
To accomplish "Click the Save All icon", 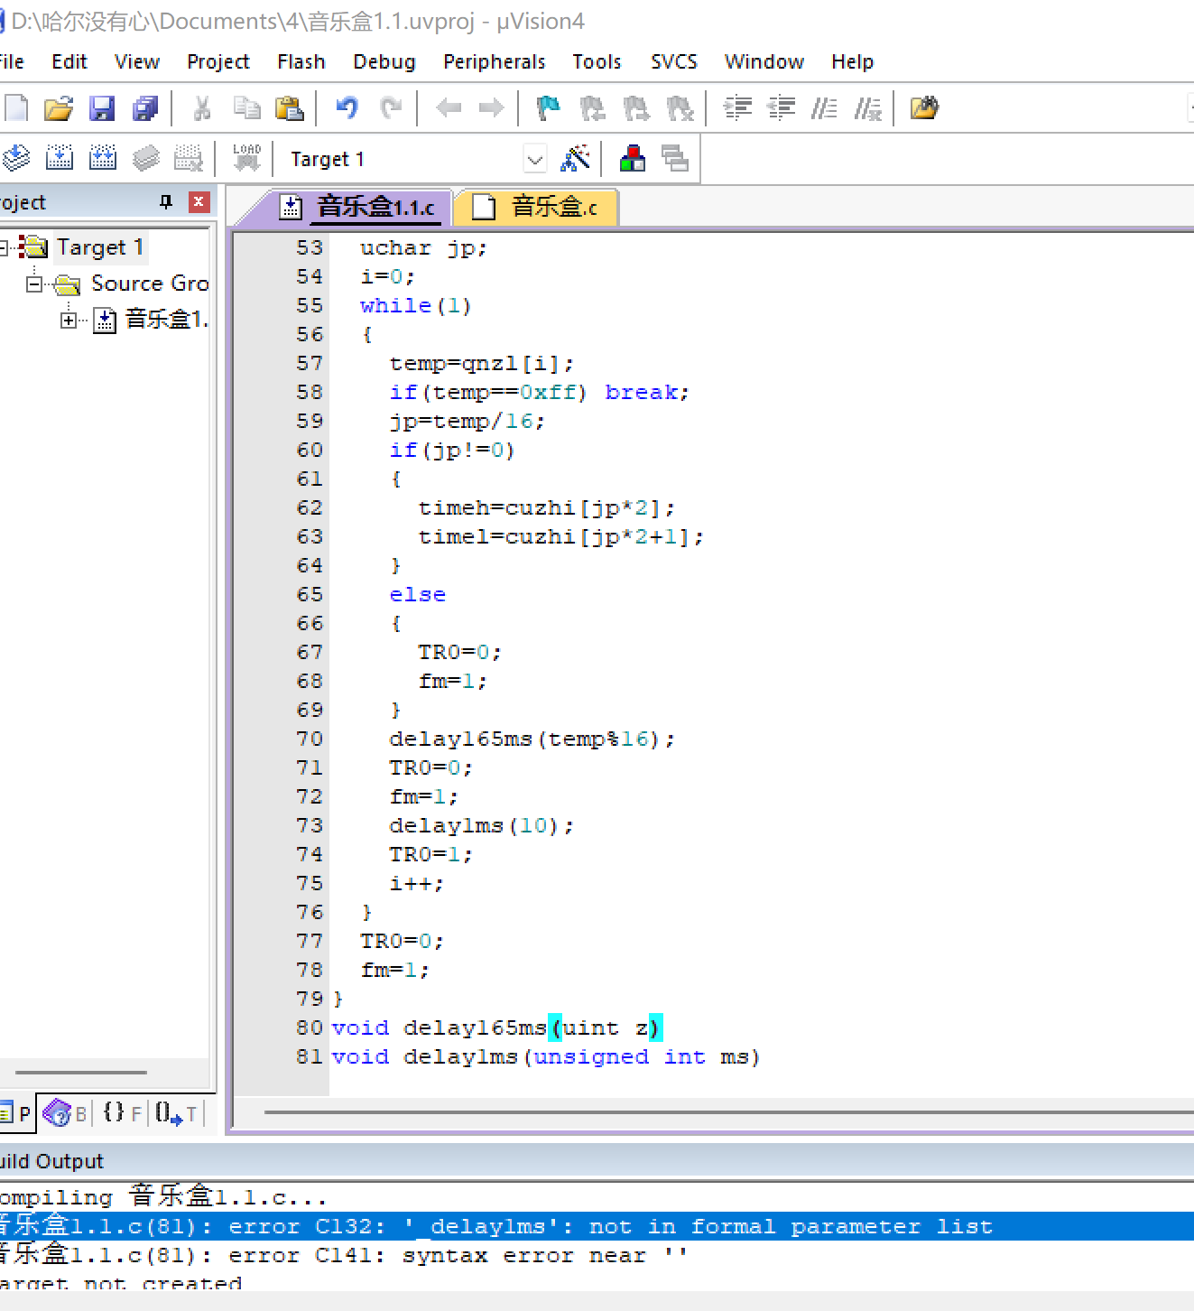I will point(145,109).
